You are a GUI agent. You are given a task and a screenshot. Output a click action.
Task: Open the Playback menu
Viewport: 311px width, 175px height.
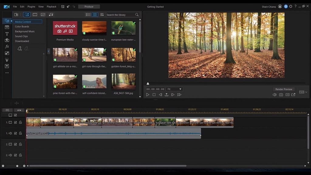(51, 6)
